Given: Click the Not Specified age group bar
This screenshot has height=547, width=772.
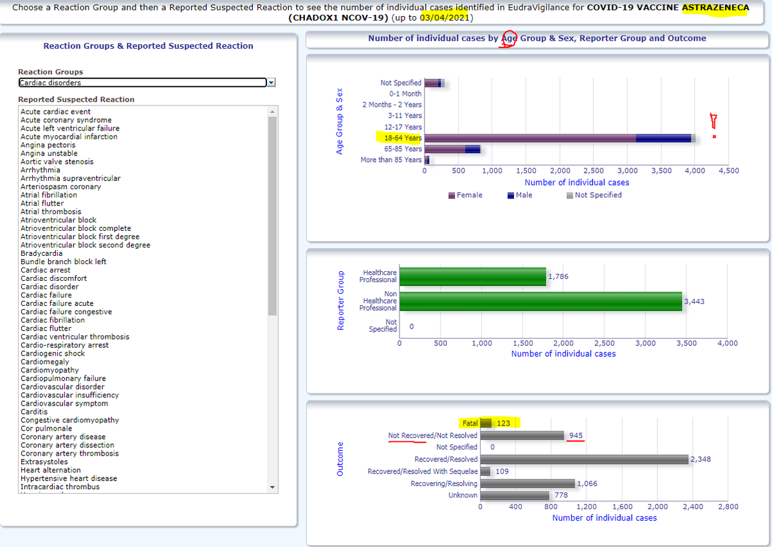Looking at the screenshot, I should pos(434,83).
